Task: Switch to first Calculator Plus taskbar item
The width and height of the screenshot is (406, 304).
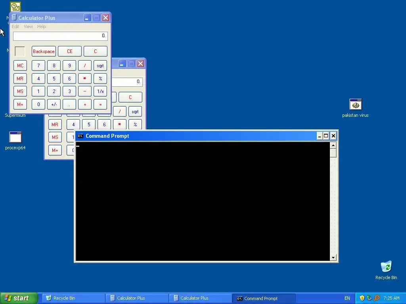Action: (137, 298)
